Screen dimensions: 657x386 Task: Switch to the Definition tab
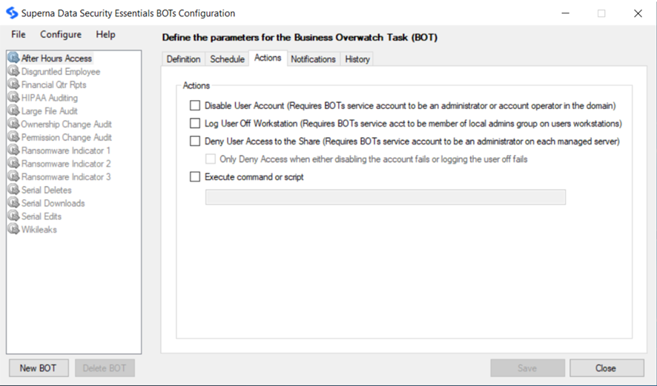(x=183, y=59)
